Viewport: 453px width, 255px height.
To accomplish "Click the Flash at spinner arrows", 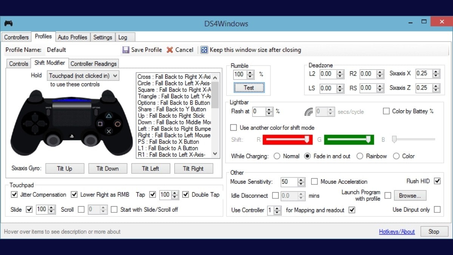I will 269,111.
